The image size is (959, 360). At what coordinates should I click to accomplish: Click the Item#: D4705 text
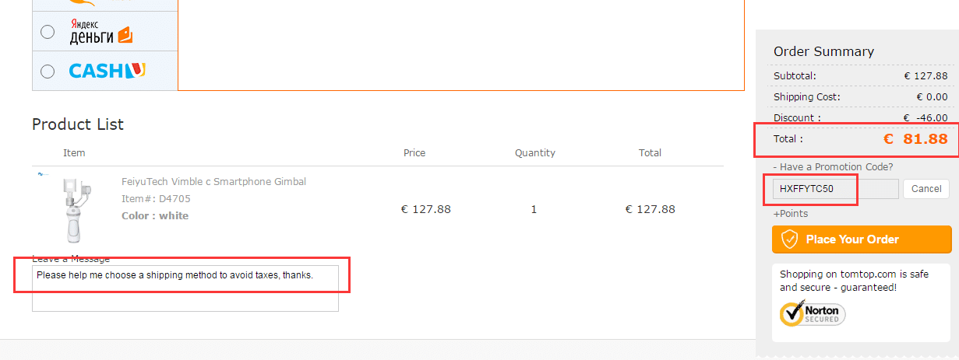(x=156, y=198)
